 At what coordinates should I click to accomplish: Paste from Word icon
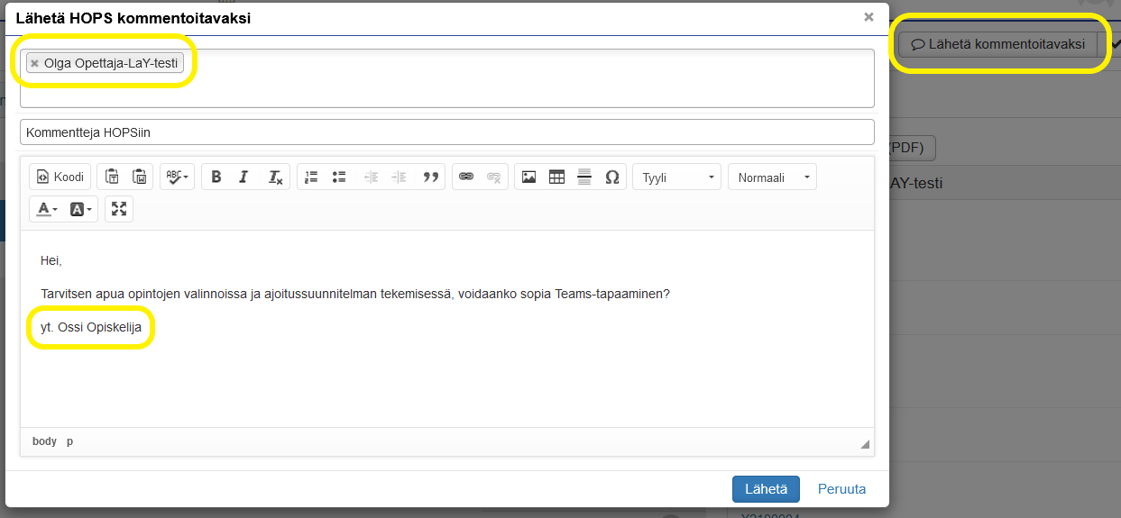(x=140, y=177)
